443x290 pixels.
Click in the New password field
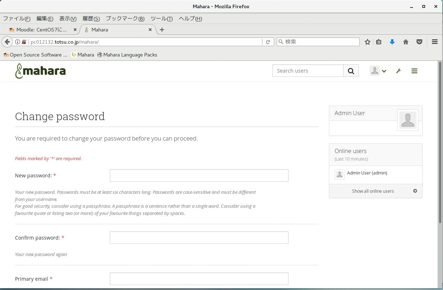click(x=199, y=176)
